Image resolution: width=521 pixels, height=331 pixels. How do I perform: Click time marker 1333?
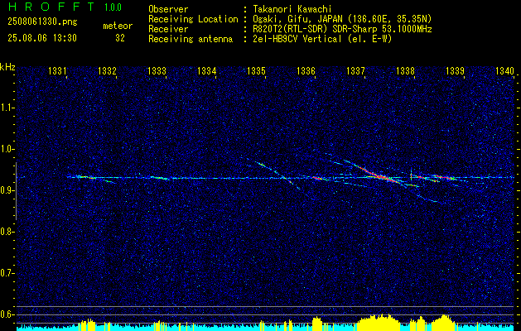[157, 70]
